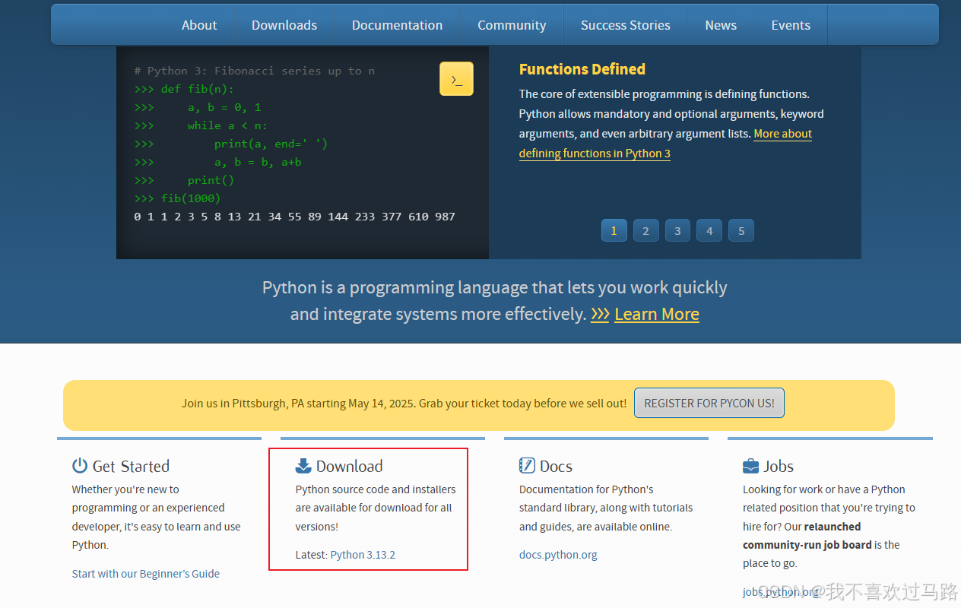Click the Learn More link
Image resolution: width=961 pixels, height=608 pixels.
657,314
